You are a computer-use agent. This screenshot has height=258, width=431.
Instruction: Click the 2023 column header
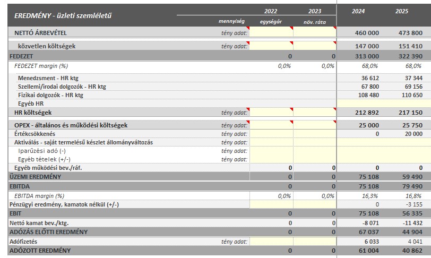point(314,11)
